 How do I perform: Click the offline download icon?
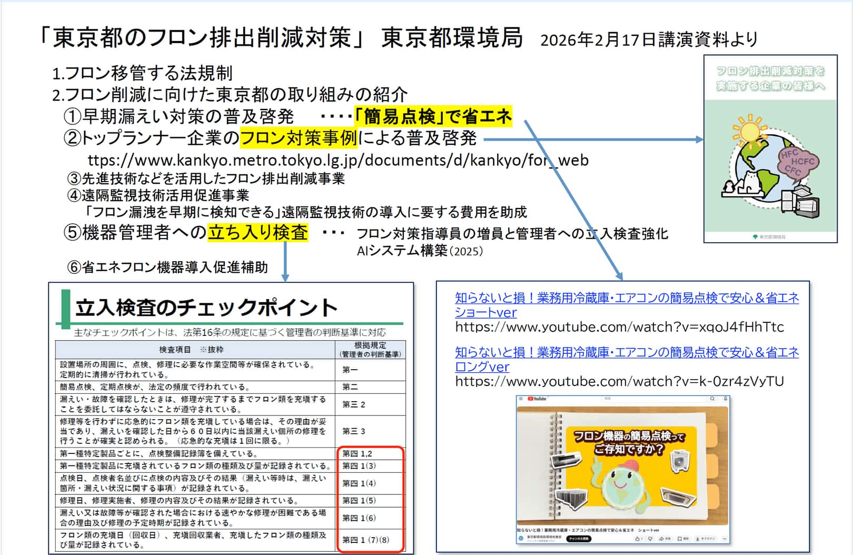coord(698,539)
